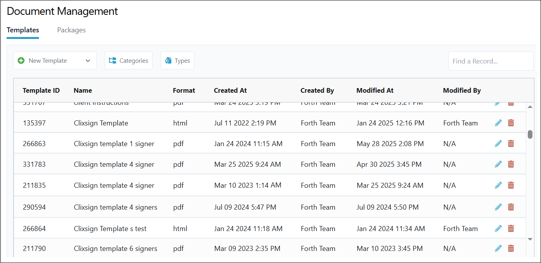Edit template 211835 via pencil icon
The image size is (541, 263).
point(498,185)
